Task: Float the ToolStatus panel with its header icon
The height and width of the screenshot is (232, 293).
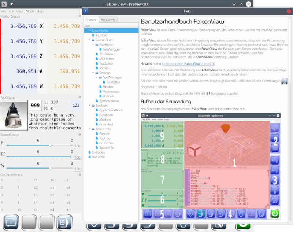Action: [x=80, y=97]
